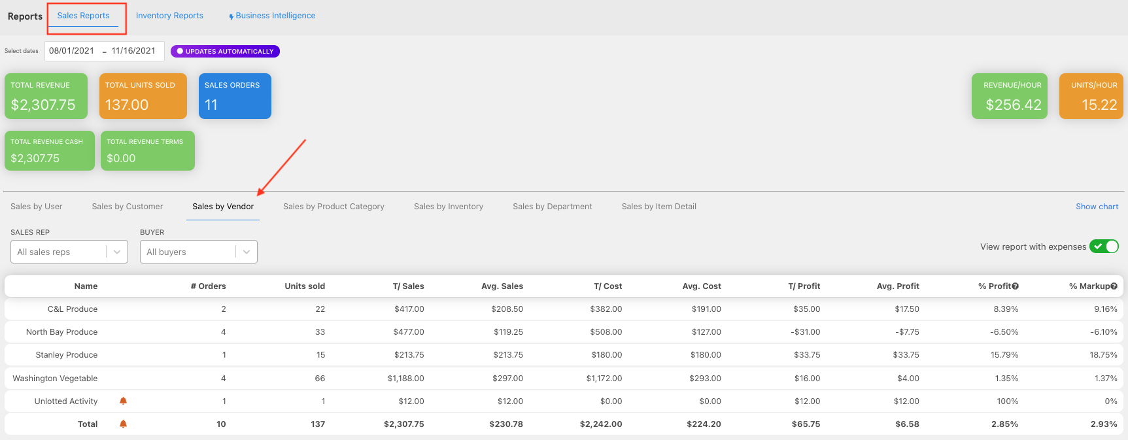Screen dimensions: 1128x440
Task: Click chevron arrow in Buyer selector
Action: 247,252
